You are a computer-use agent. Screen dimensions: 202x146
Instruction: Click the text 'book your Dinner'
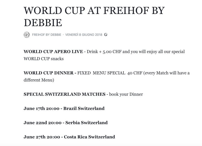(x=126, y=94)
